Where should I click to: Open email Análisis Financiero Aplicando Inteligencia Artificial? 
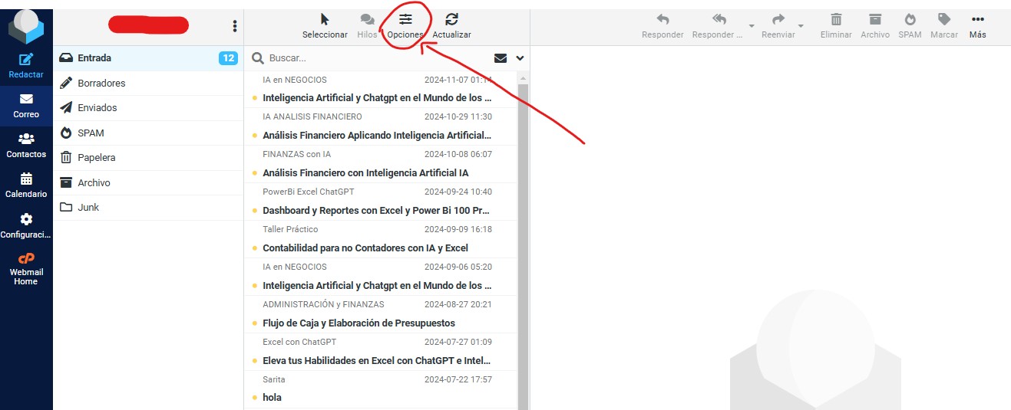coord(381,127)
